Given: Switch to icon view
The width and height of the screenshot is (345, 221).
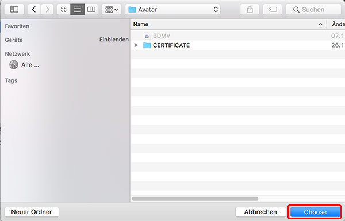Looking at the screenshot, I should (x=64, y=9).
